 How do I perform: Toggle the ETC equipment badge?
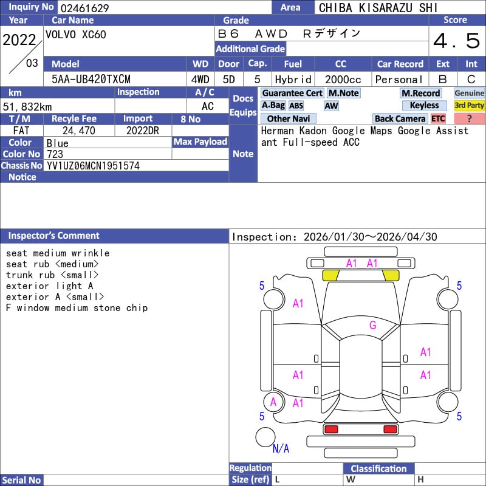pyautogui.click(x=438, y=118)
